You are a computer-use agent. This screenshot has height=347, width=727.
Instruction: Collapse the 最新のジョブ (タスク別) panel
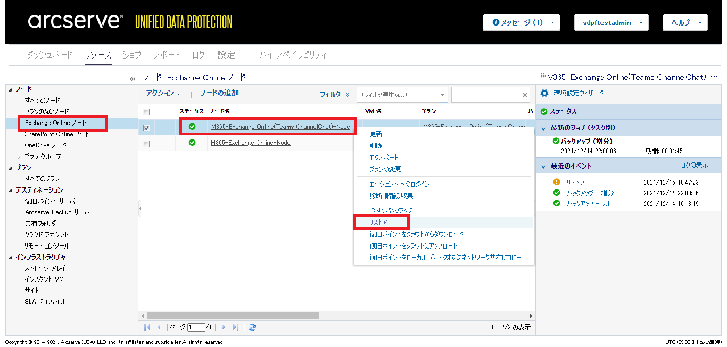pyautogui.click(x=544, y=128)
